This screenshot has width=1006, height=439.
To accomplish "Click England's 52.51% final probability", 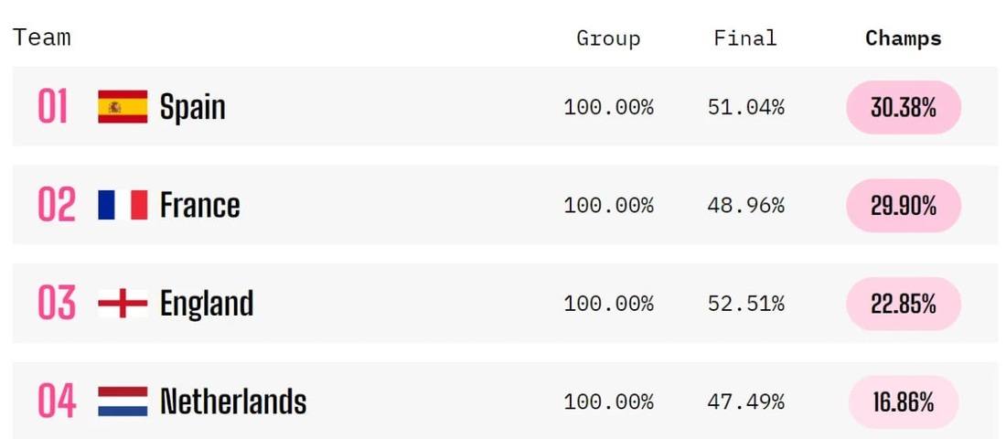I will (x=746, y=304).
